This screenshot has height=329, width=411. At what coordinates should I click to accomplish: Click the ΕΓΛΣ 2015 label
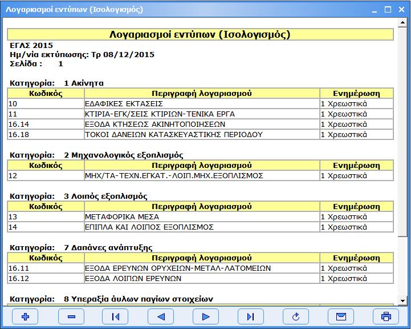pos(31,46)
